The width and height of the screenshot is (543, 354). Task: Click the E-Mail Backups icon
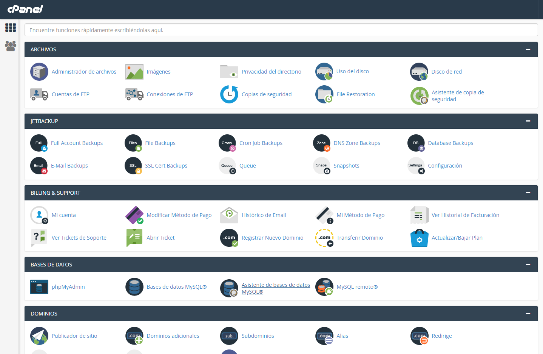[x=39, y=166]
